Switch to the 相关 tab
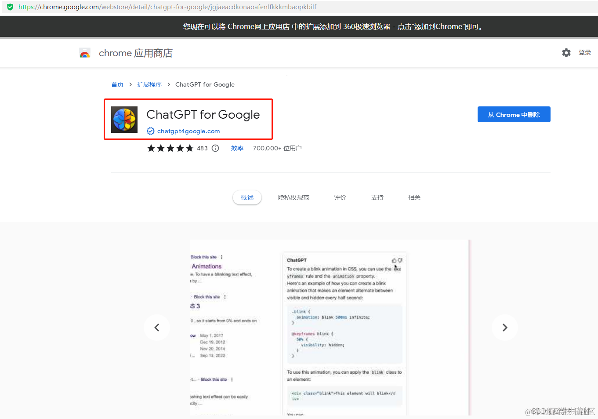Screen dimensions: 598x419 [414, 197]
